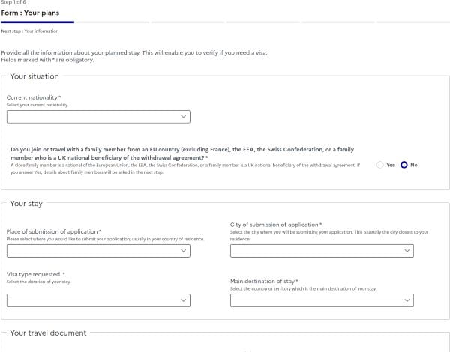Open the Current nationality dropdown
This screenshot has height=352, width=450.
(x=98, y=117)
